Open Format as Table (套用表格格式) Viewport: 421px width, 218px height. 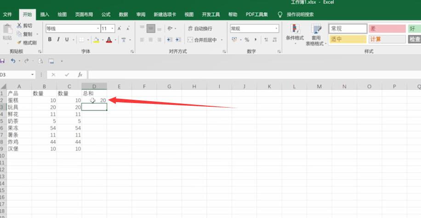(316, 35)
